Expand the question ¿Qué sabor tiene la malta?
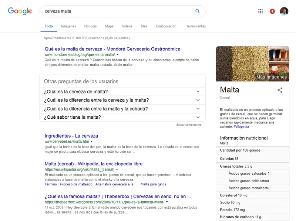Screen dimensions: 296x221 [122, 117]
